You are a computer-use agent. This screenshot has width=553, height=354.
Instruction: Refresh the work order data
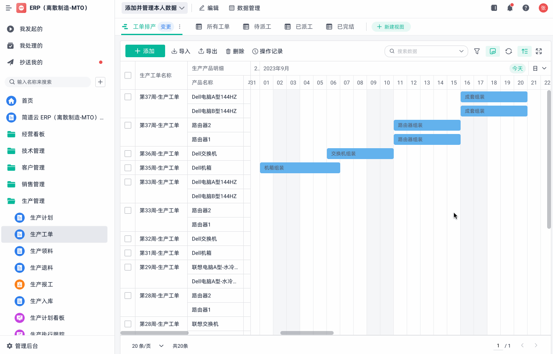(x=509, y=51)
